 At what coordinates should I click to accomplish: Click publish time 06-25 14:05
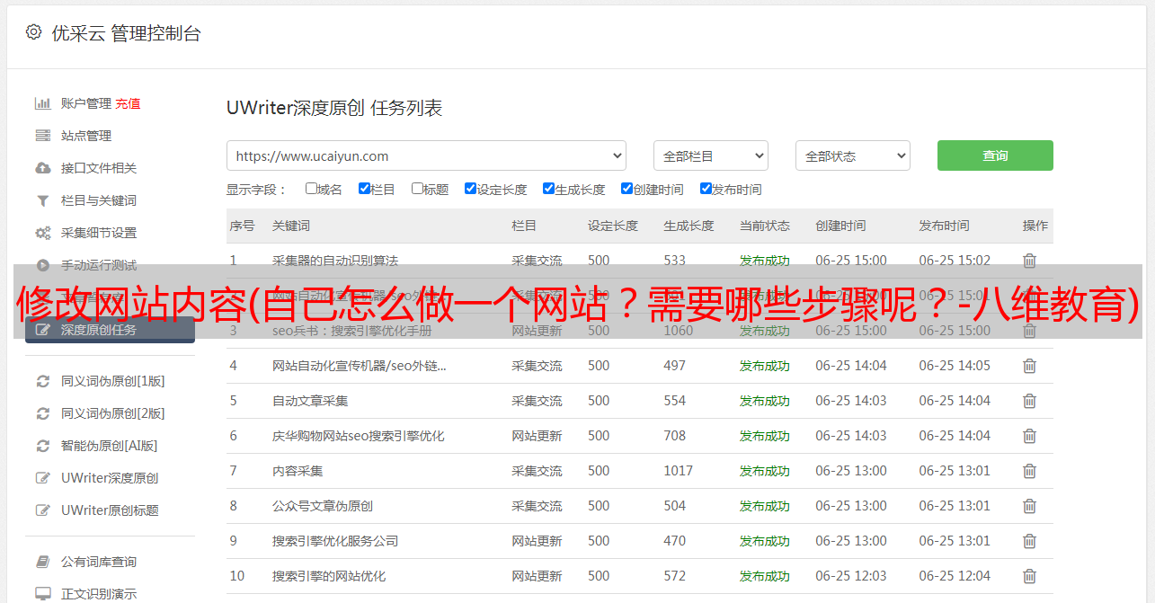click(955, 366)
